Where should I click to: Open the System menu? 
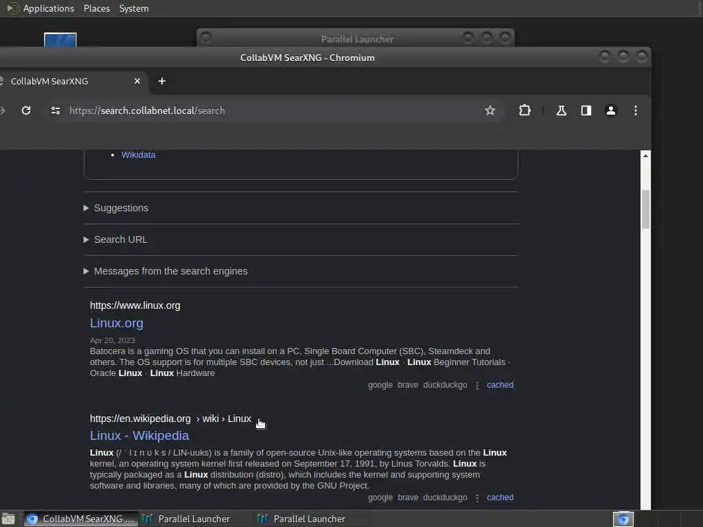(134, 8)
